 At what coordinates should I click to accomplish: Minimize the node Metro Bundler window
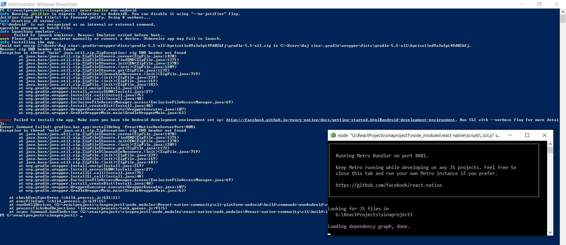[510, 135]
